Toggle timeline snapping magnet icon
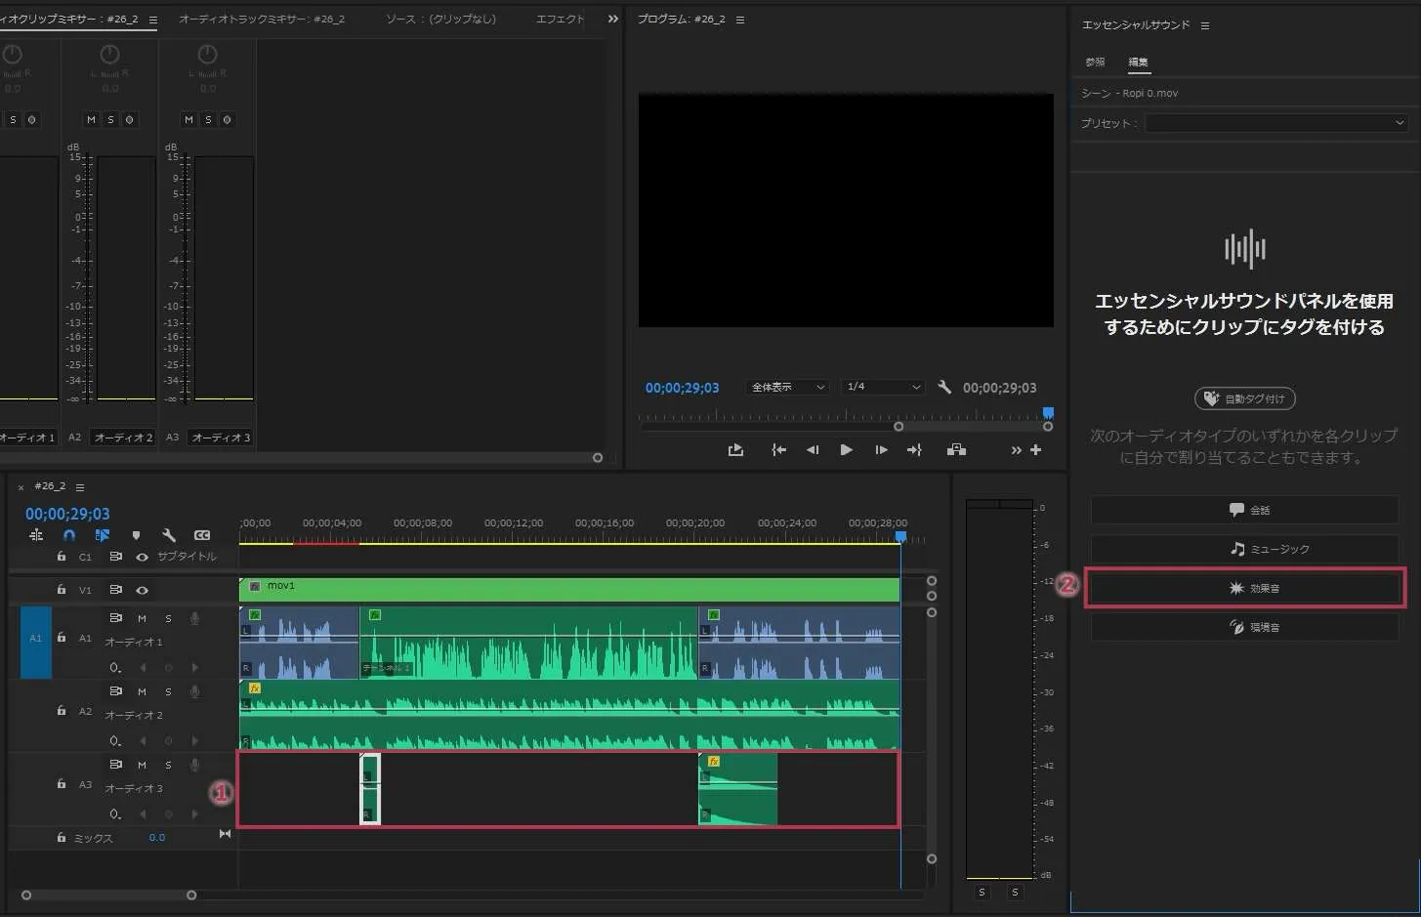Screen dimensions: 1421x917 tap(69, 535)
